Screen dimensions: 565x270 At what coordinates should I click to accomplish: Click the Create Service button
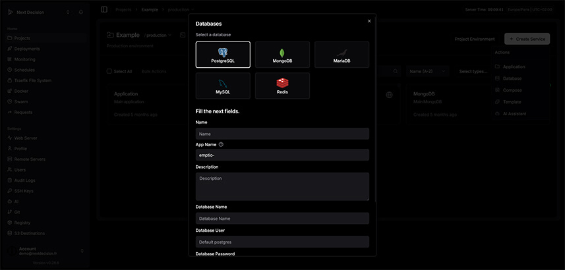point(527,39)
